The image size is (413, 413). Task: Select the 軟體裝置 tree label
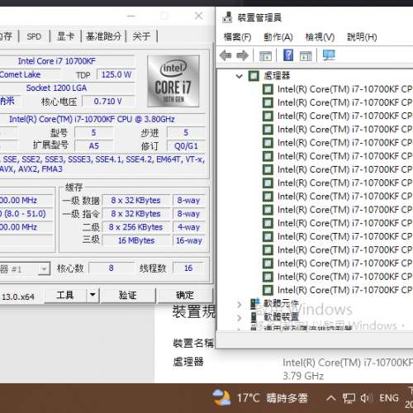tap(281, 317)
